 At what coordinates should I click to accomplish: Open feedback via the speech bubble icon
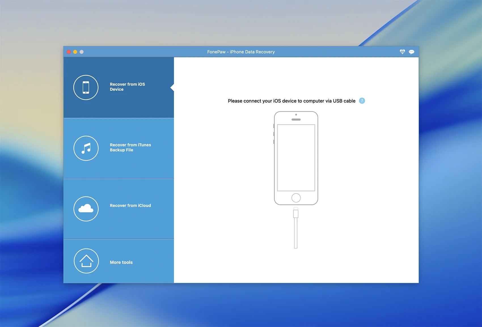pyautogui.click(x=411, y=52)
